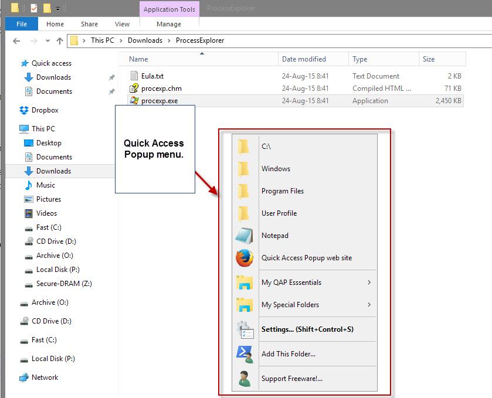
Task: Open the File ribbon tab
Action: [22, 24]
